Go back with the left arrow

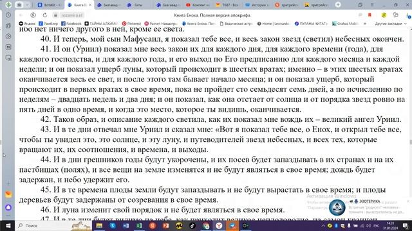pos(21,15)
